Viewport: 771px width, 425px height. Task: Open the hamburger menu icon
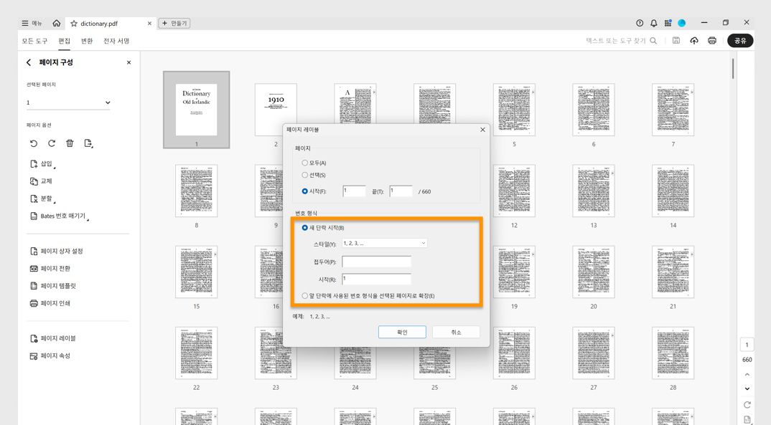(25, 23)
